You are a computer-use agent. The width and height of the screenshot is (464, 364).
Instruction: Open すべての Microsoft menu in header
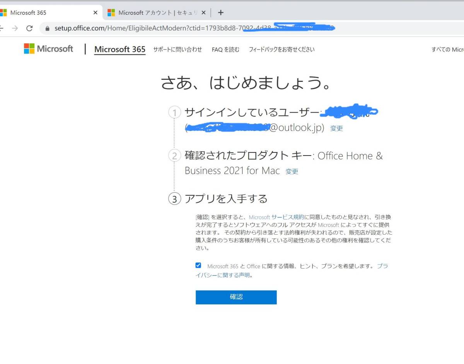coord(448,49)
